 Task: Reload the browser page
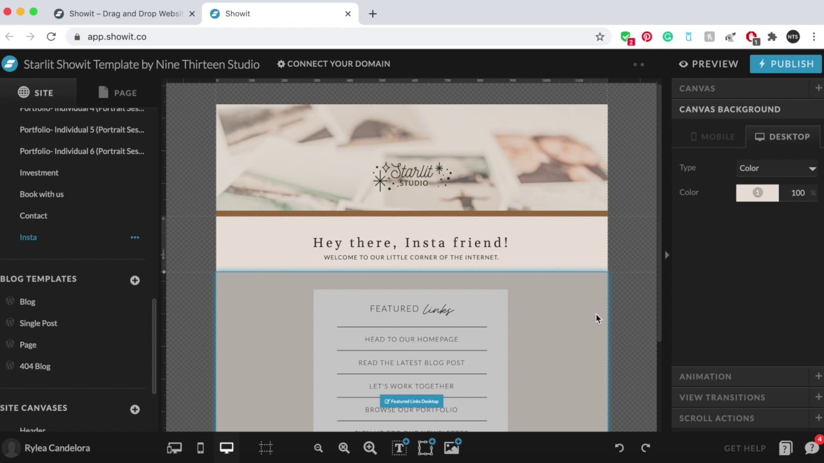click(51, 37)
